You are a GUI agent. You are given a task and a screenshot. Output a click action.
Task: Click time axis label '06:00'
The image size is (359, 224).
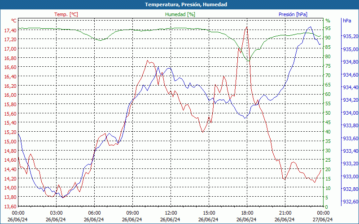point(94,213)
